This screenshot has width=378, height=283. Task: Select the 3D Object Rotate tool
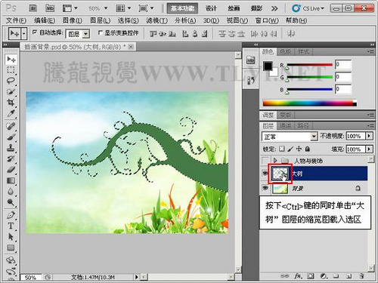click(11, 260)
